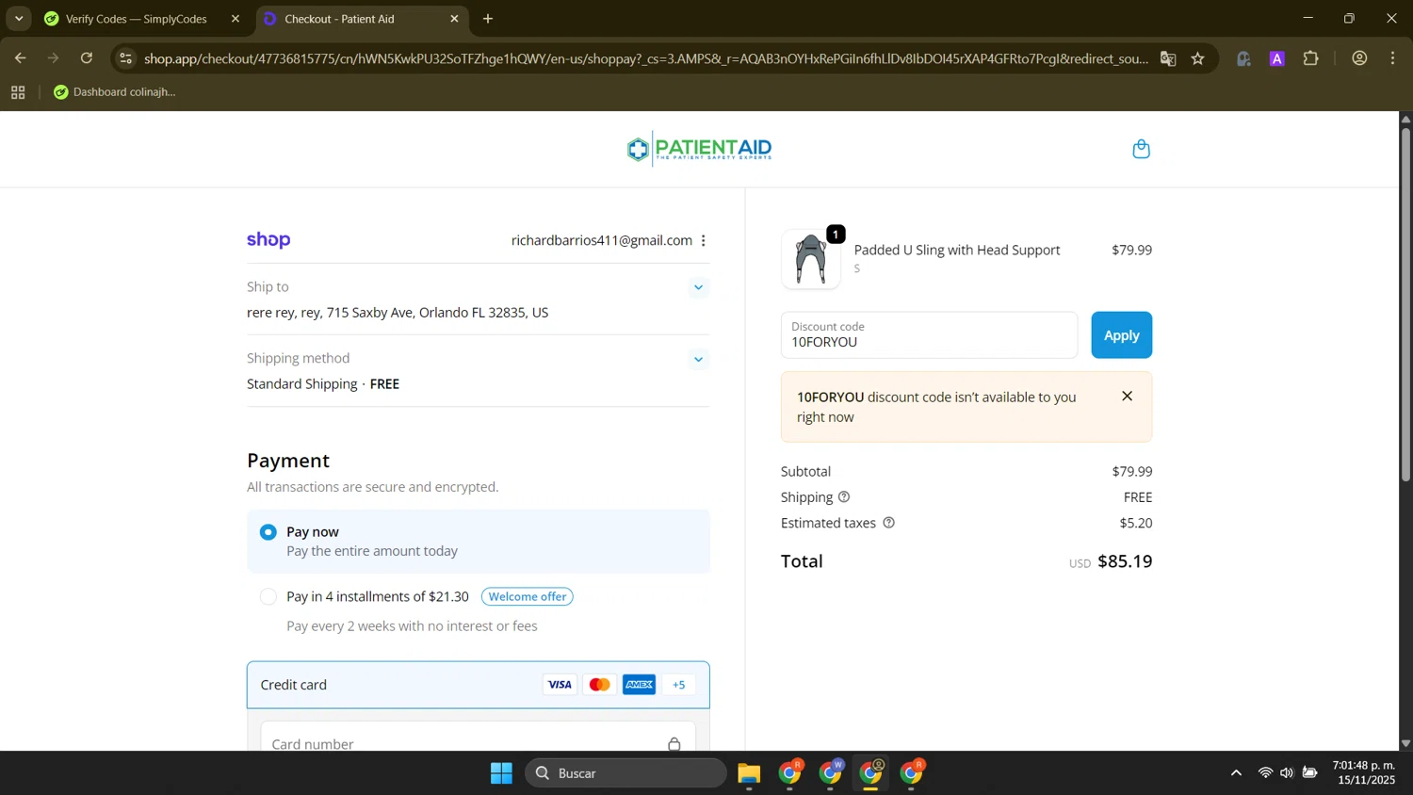The image size is (1413, 795).
Task: Click the site information icon in address bar
Action: 126,58
